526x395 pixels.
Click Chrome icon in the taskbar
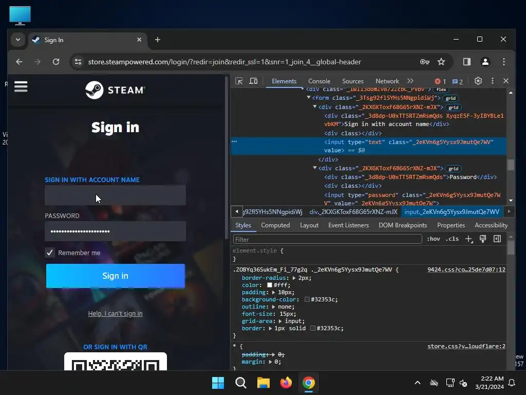click(x=309, y=383)
